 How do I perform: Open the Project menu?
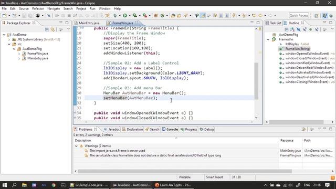81,8
